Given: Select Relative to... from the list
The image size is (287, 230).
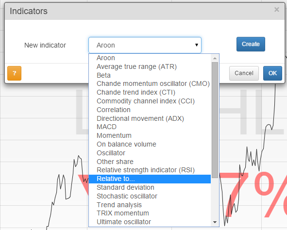Looking at the screenshot, I should click(150, 179).
